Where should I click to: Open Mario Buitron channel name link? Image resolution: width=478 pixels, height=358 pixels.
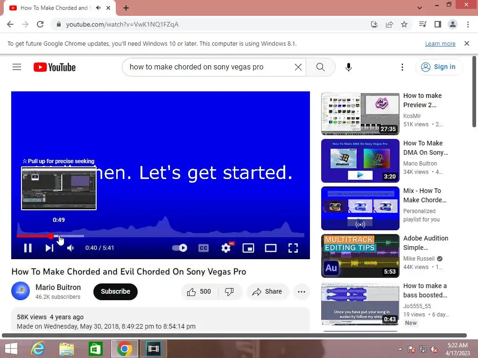click(58, 287)
